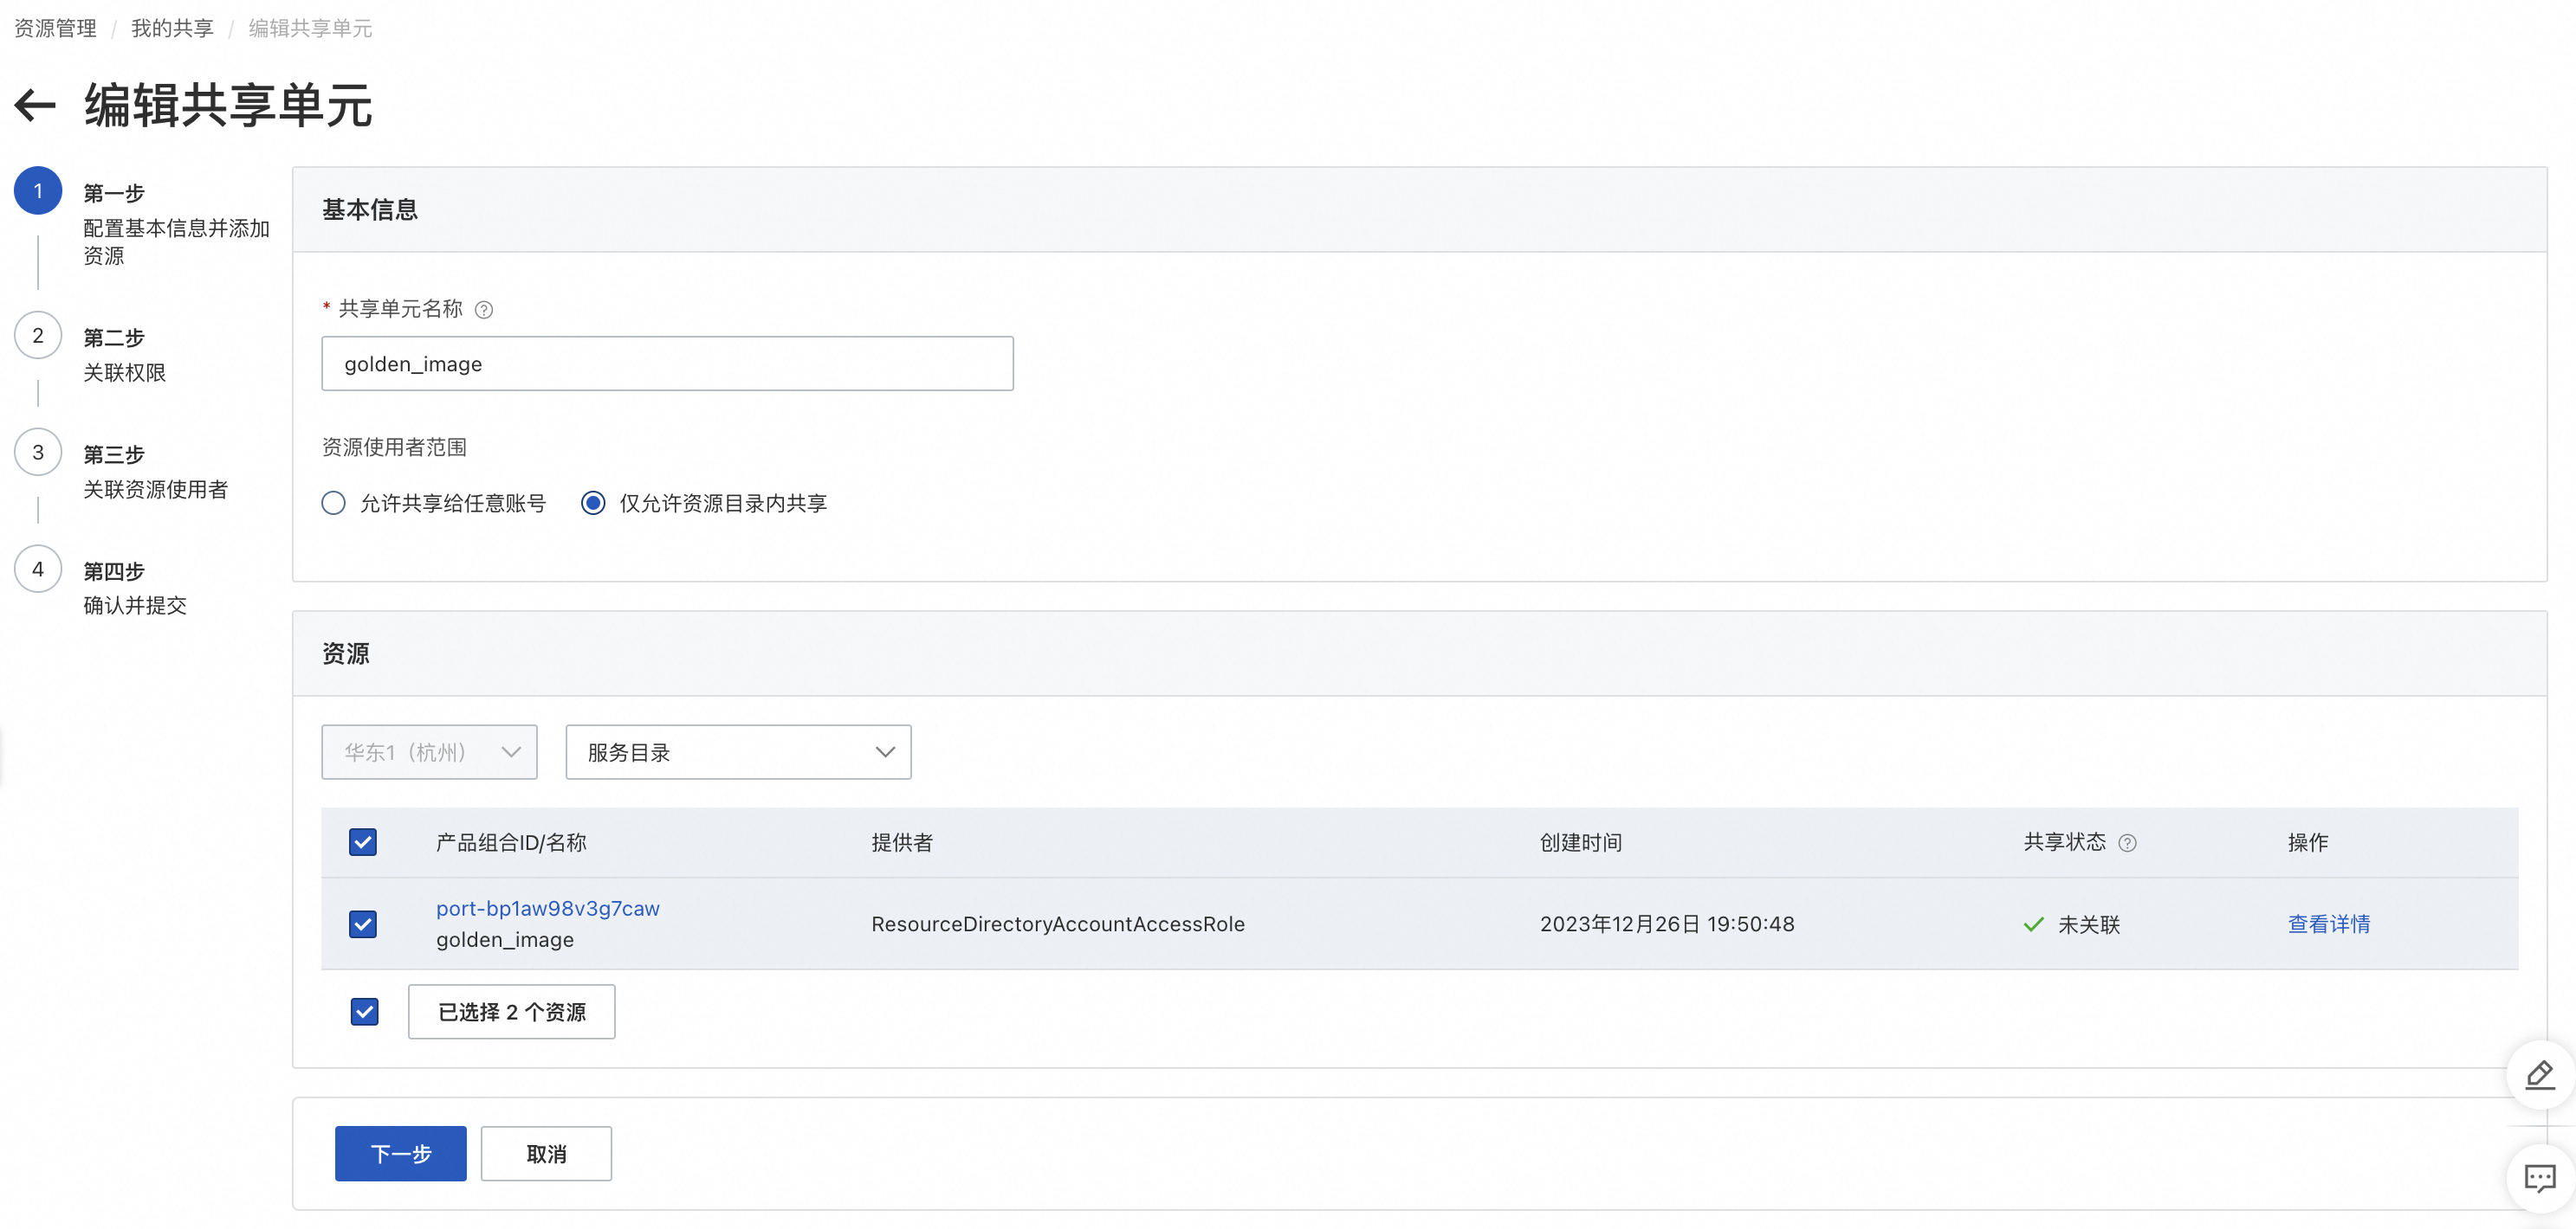Click step 4 circle icon

click(x=38, y=569)
